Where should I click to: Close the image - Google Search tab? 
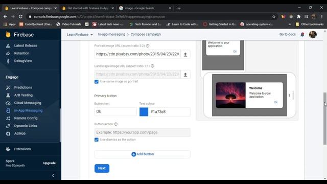(x=170, y=8)
